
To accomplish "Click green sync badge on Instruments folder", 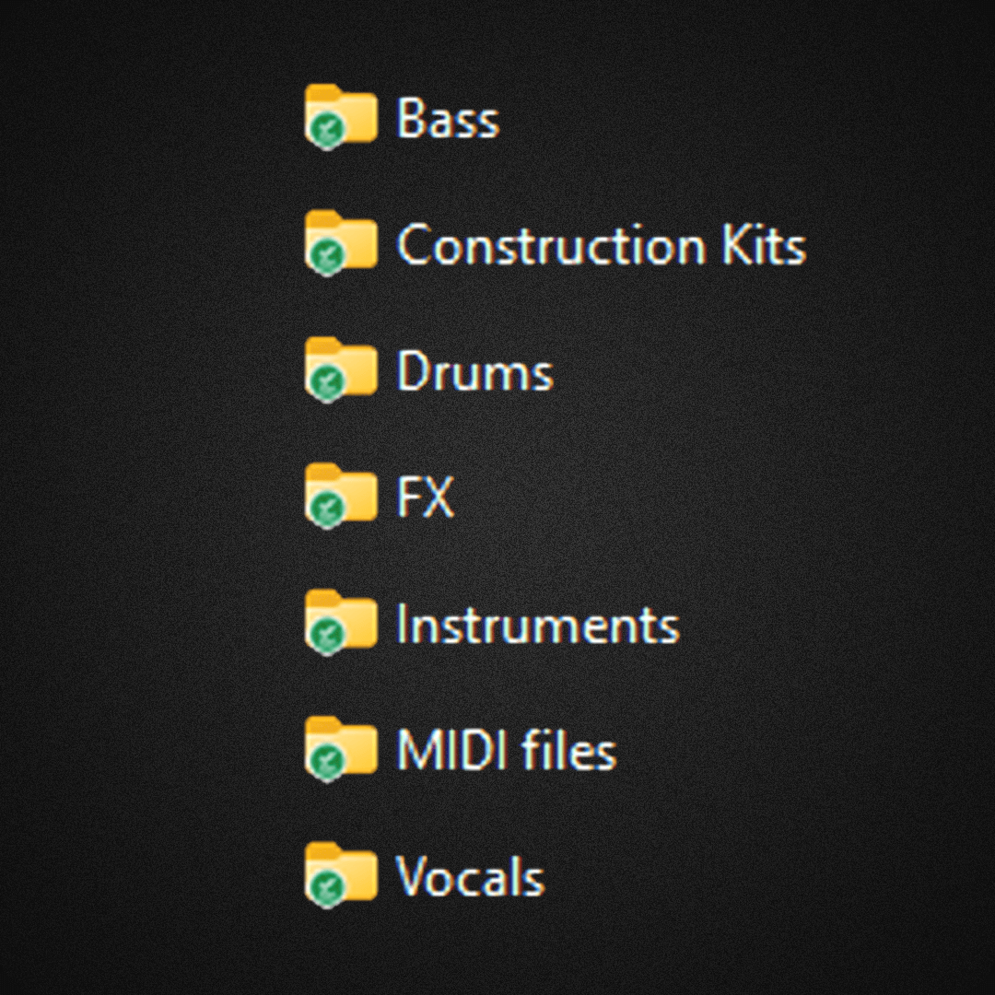I will [327, 635].
